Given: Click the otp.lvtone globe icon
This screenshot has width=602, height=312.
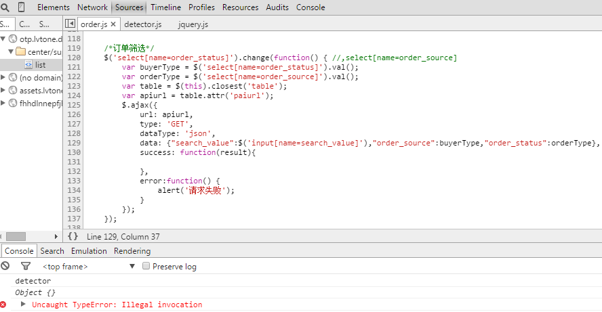Looking at the screenshot, I should (x=13, y=39).
